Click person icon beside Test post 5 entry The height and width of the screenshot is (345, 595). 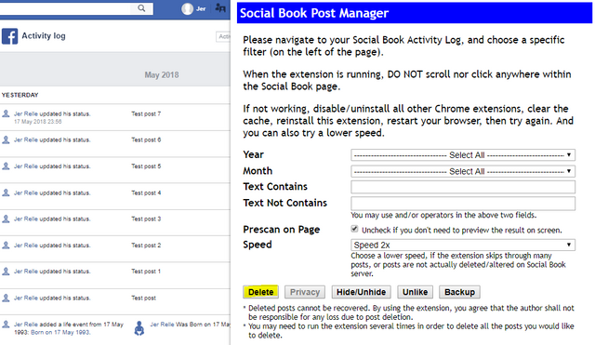point(6,166)
